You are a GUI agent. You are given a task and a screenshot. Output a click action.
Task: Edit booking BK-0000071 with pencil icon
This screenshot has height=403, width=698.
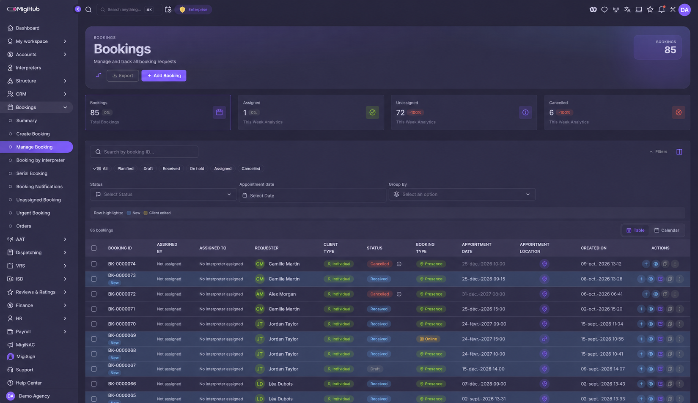pyautogui.click(x=660, y=309)
